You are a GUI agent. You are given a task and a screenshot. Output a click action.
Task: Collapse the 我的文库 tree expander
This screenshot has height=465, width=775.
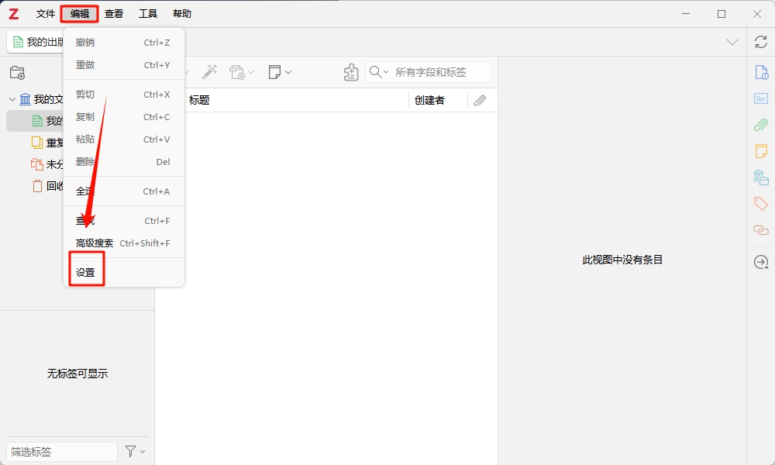click(12, 99)
